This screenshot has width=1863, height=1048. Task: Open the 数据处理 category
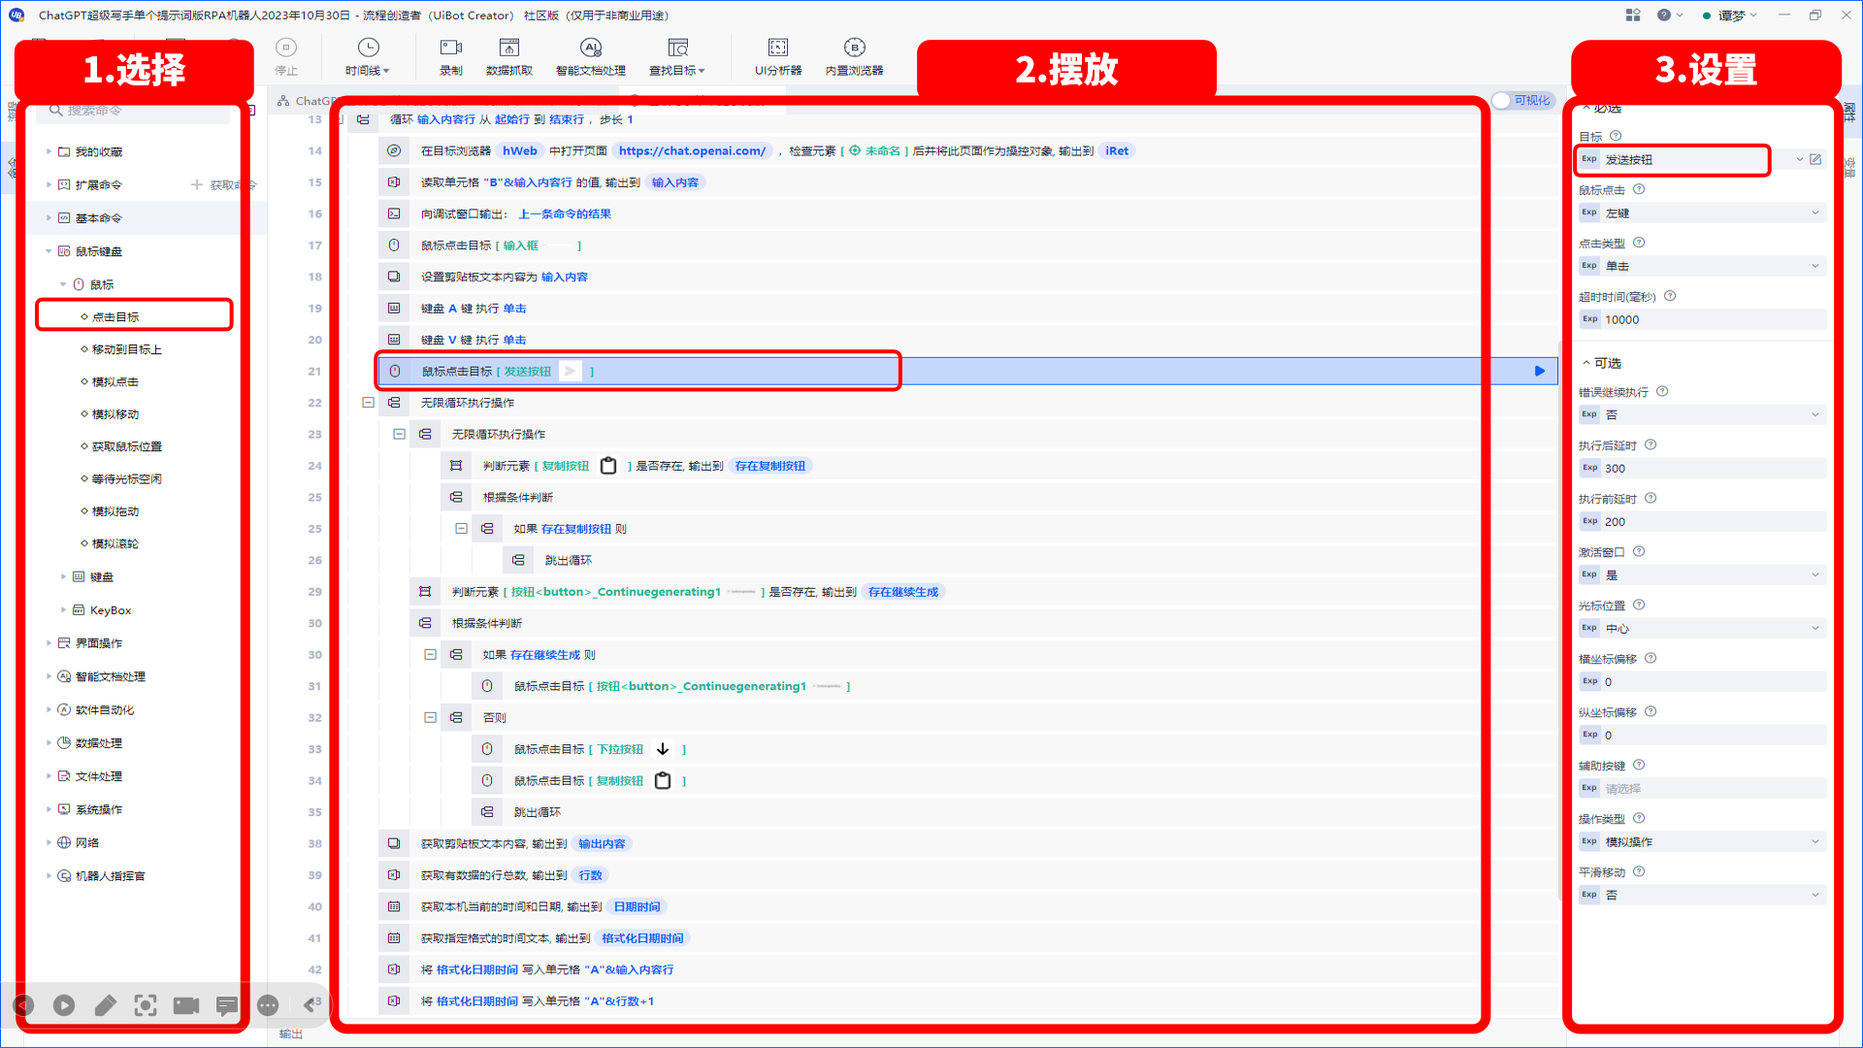click(x=98, y=743)
